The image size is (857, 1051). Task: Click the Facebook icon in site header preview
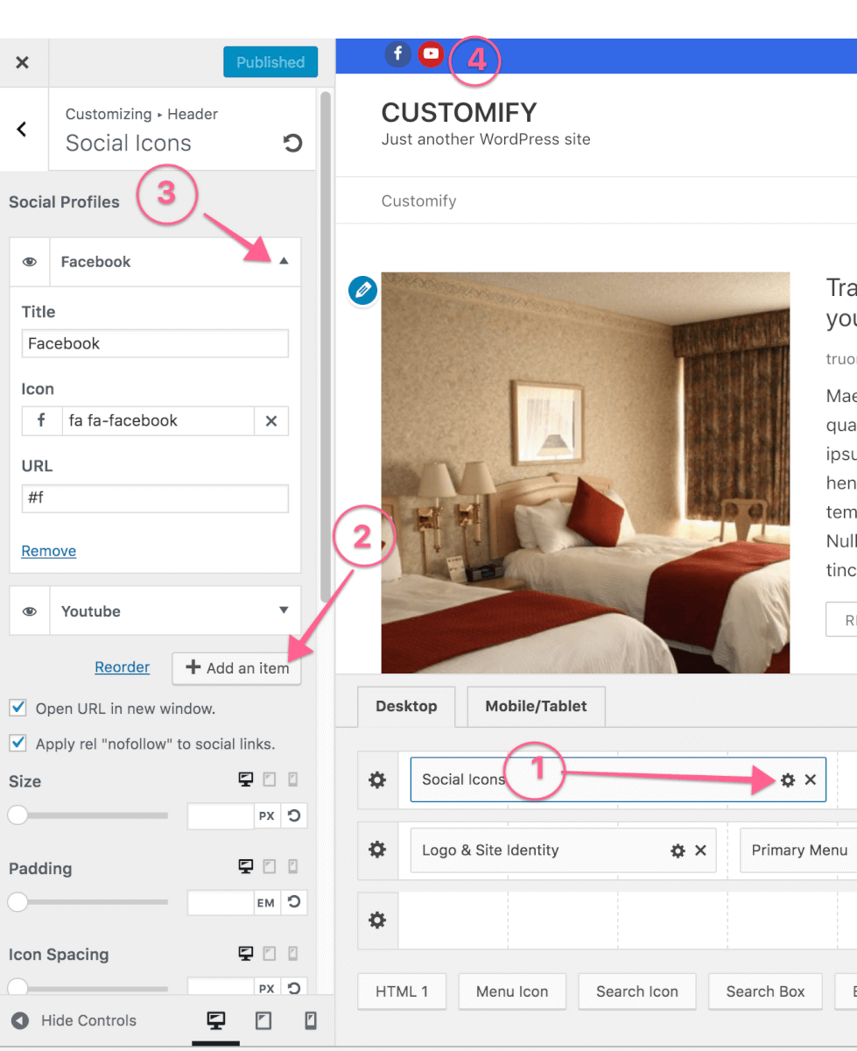397,54
